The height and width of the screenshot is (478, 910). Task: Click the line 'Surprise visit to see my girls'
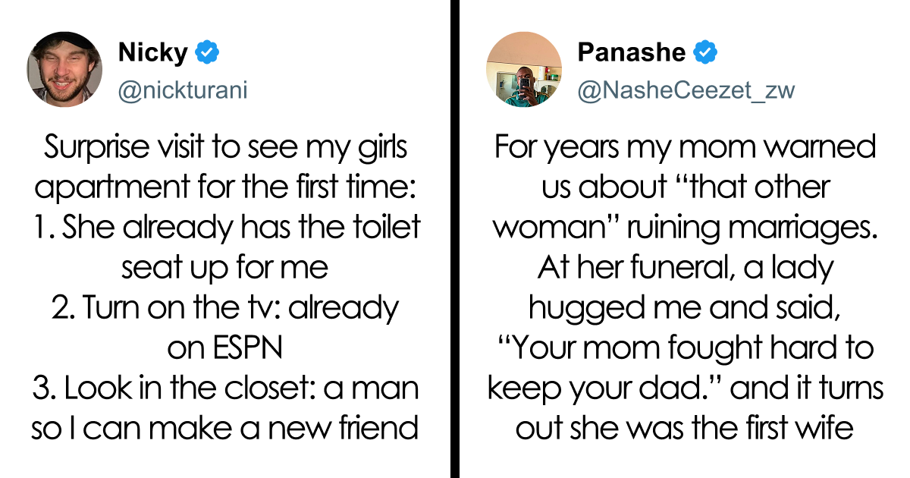tap(225, 147)
